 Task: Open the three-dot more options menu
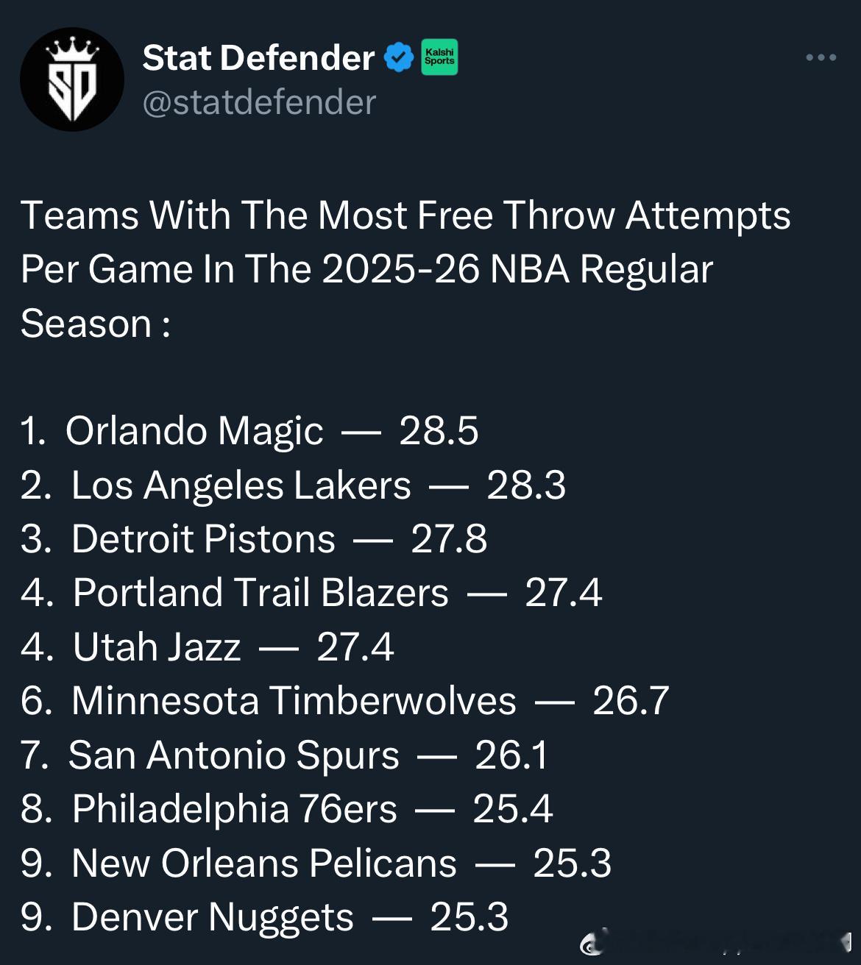pyautogui.click(x=821, y=57)
